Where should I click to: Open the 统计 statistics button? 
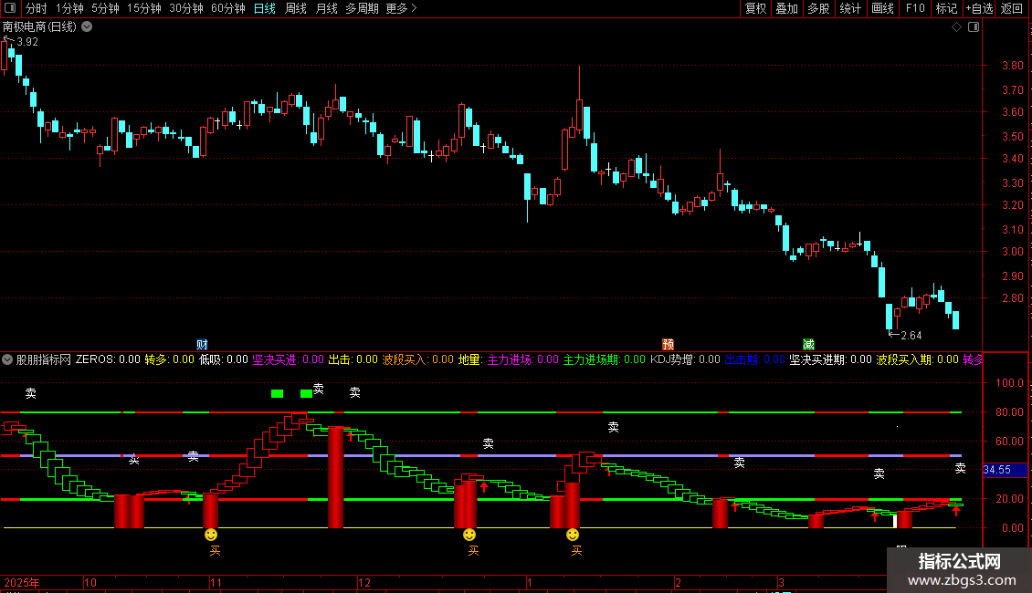(850, 8)
